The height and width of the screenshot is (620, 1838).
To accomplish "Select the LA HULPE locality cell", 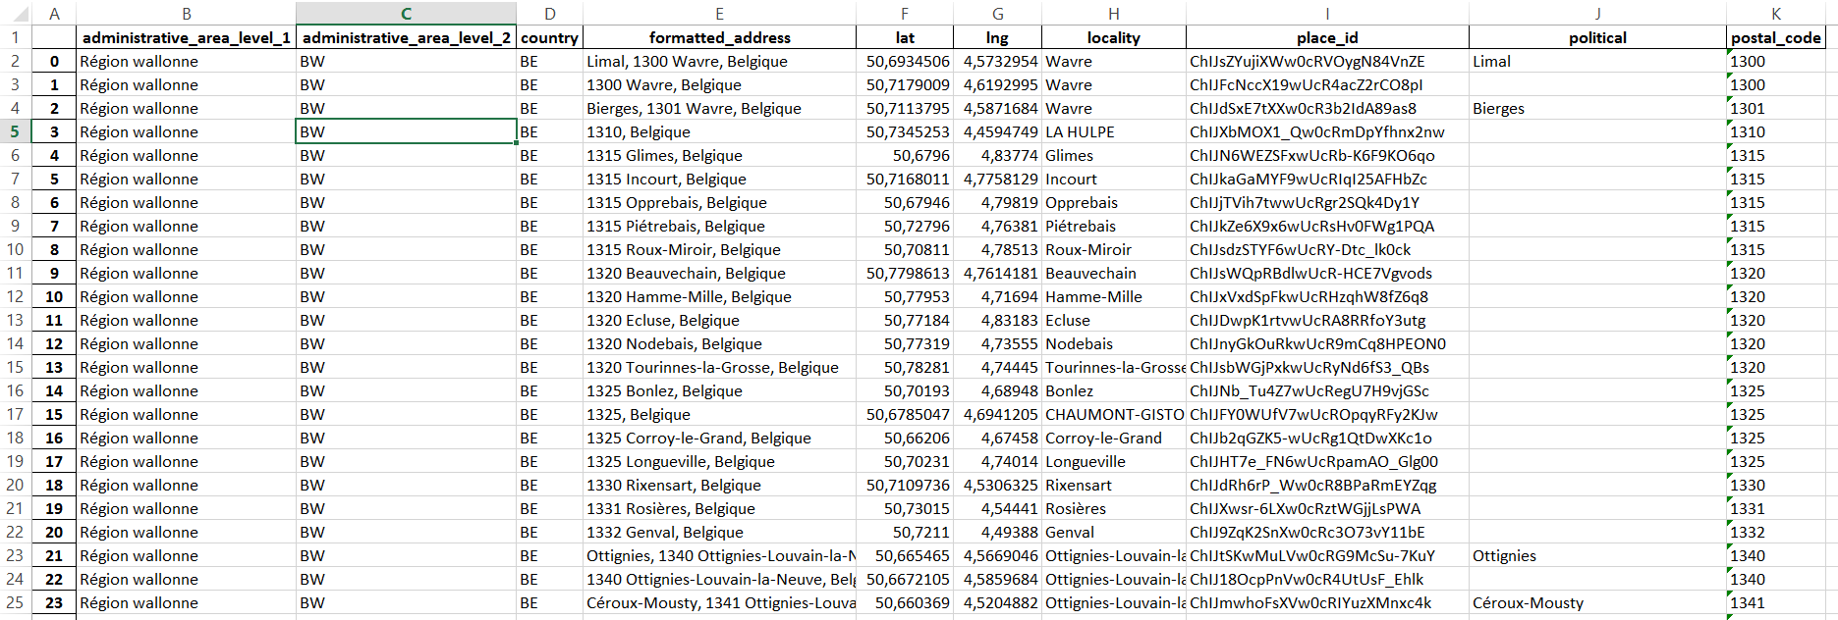I will 1113,131.
